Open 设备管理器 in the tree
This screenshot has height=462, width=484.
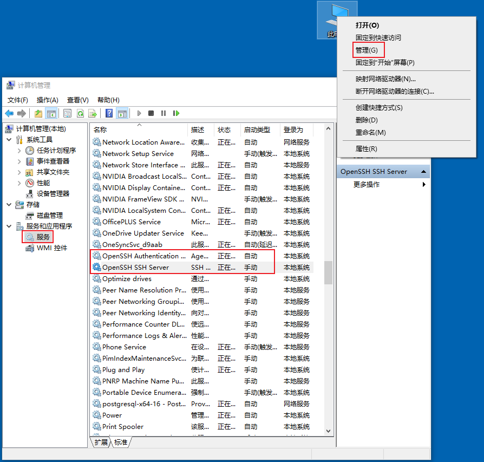coord(53,194)
